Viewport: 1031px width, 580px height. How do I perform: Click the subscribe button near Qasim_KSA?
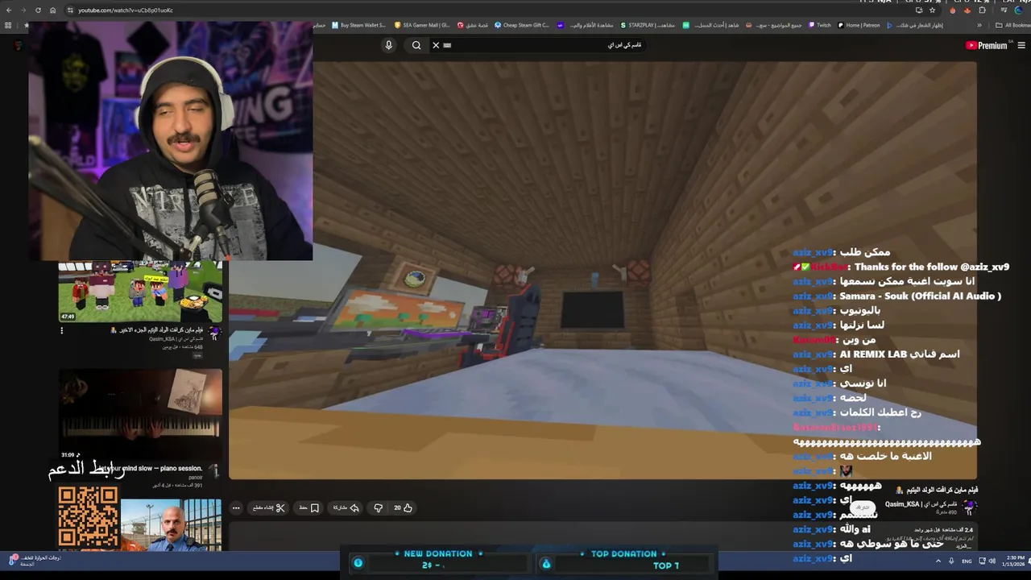click(863, 507)
